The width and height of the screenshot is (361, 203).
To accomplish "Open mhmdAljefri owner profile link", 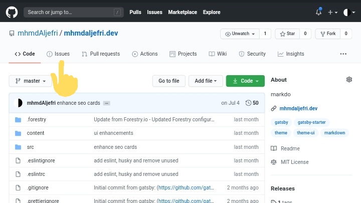I will (x=38, y=33).
